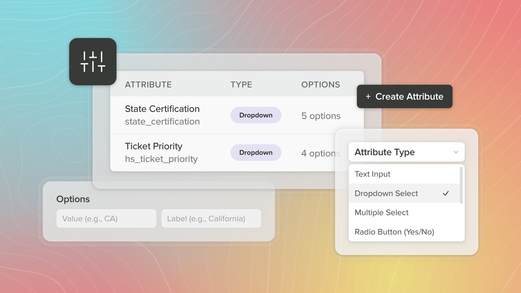Click Dropdown badge for Ticket Priority
The height and width of the screenshot is (293, 521).
[256, 153]
